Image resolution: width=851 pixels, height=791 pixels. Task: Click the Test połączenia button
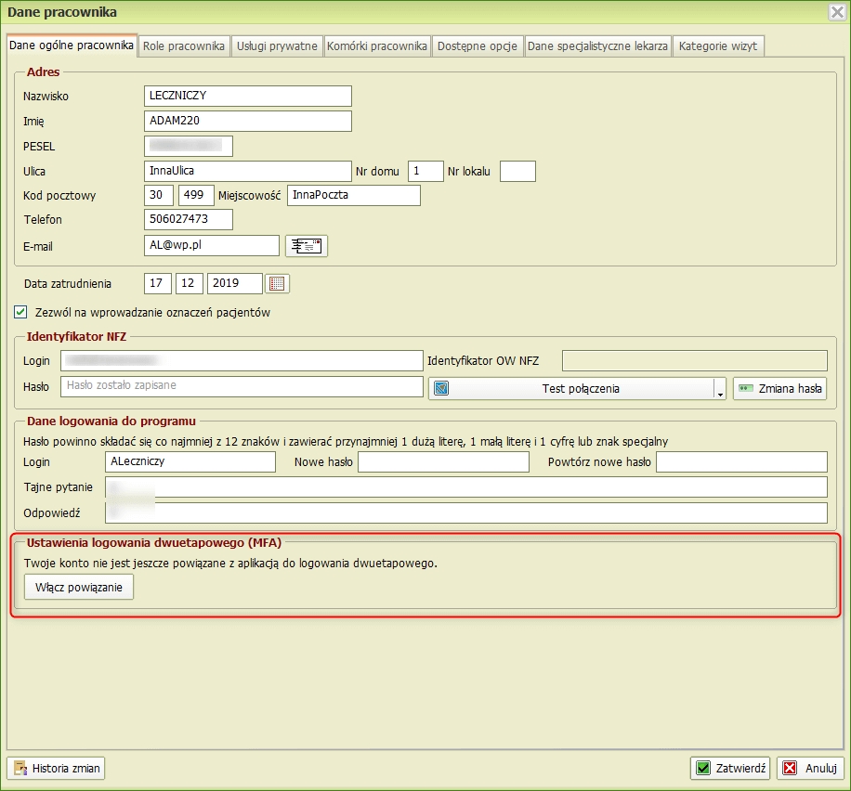[x=570, y=389]
